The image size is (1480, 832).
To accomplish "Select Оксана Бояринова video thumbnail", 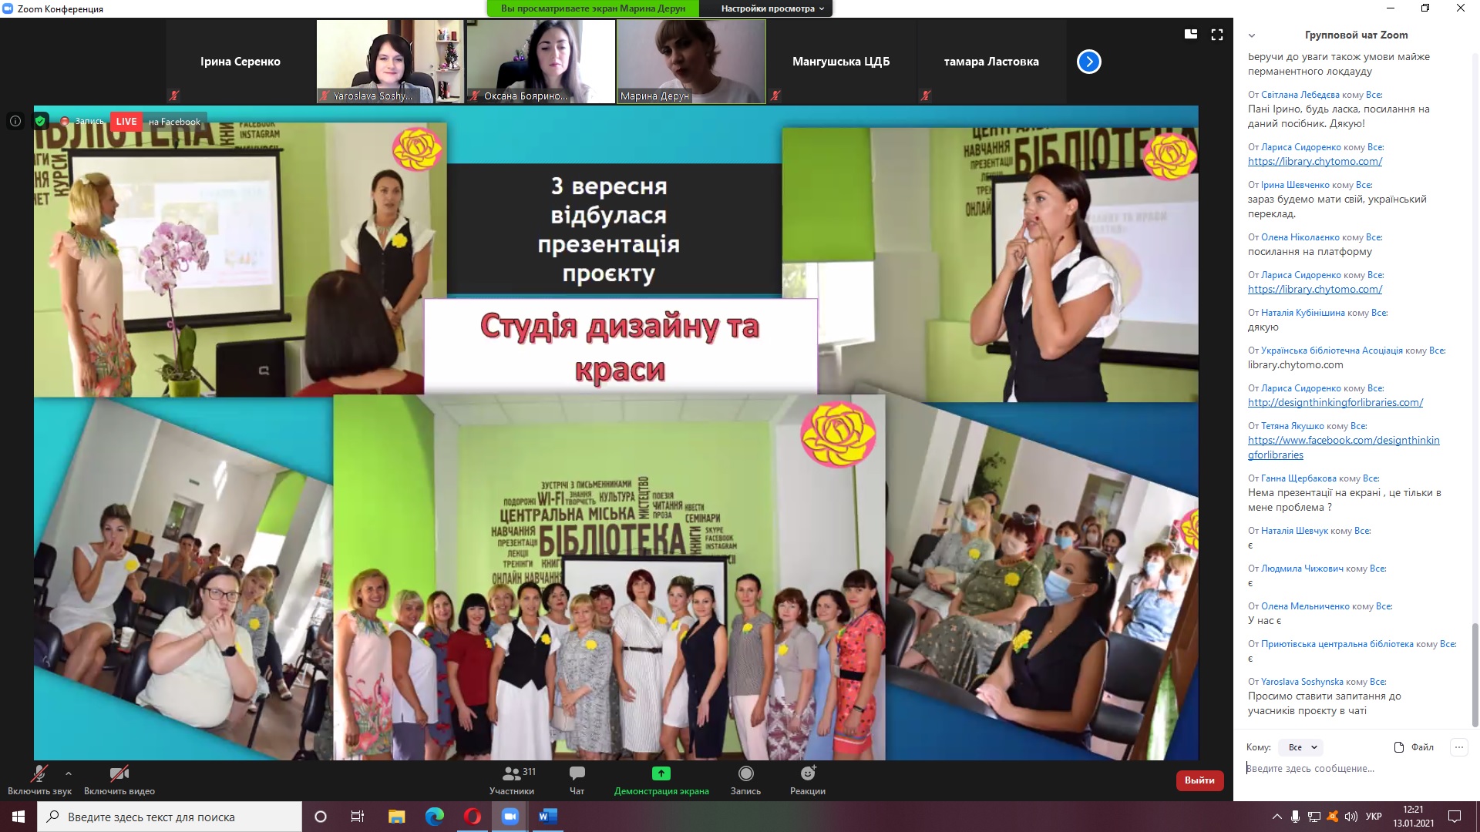I will [x=540, y=62].
